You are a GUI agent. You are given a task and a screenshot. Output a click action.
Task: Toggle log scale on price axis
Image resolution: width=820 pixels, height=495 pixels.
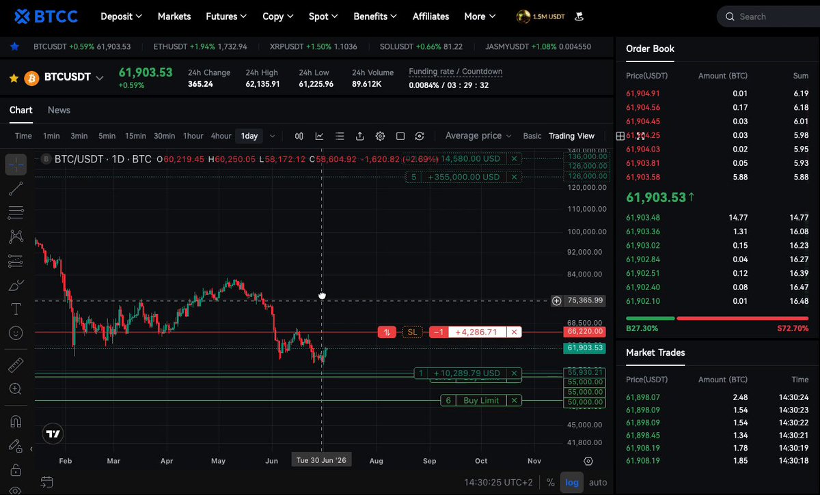[572, 482]
